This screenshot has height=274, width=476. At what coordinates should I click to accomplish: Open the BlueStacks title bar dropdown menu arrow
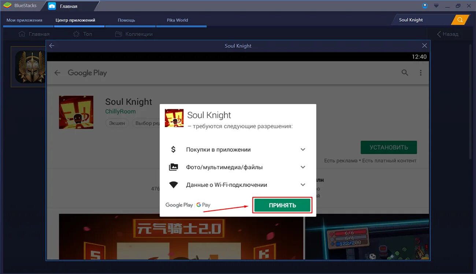436,5
